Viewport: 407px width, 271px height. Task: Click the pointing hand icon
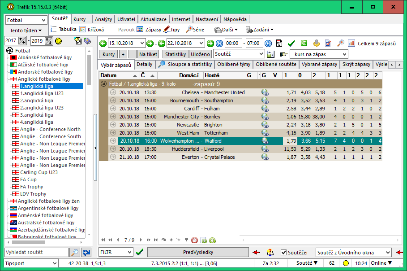(284, 54)
